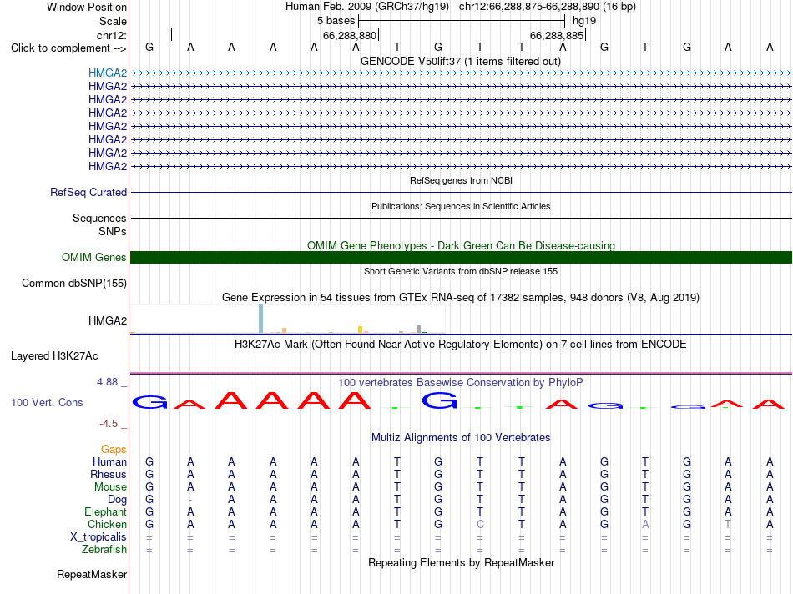Click the orange 'Gaps' label

click(114, 449)
